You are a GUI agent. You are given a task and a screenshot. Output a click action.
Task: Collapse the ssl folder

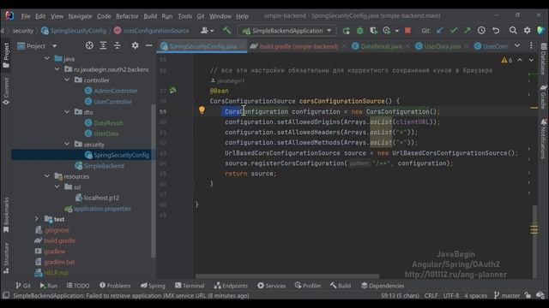pyautogui.click(x=57, y=187)
